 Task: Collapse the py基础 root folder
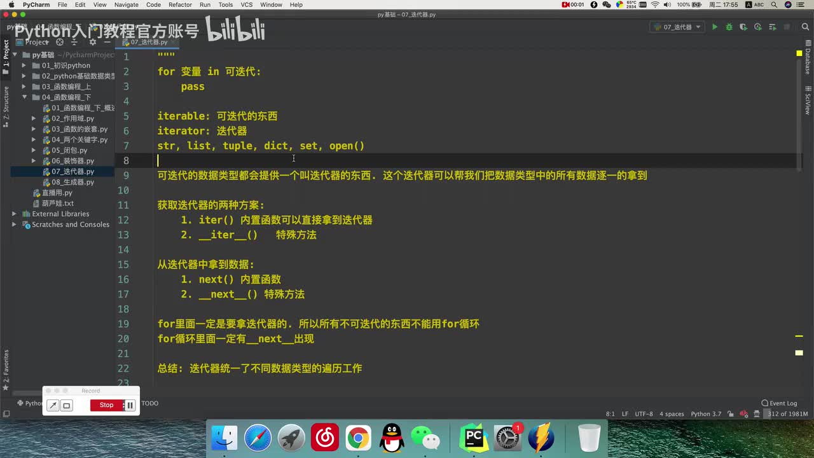14,55
